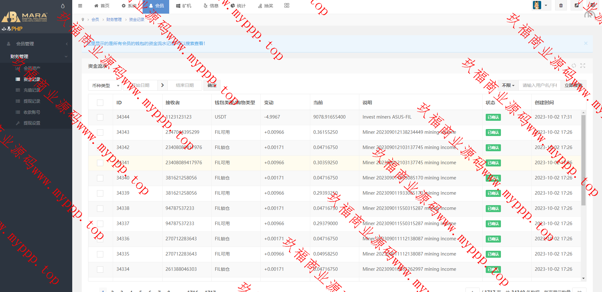Click the grid apps icon in navbar
The width and height of the screenshot is (602, 292).
(x=287, y=5)
